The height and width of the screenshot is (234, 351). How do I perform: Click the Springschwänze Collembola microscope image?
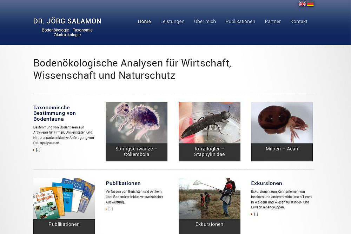click(x=137, y=122)
